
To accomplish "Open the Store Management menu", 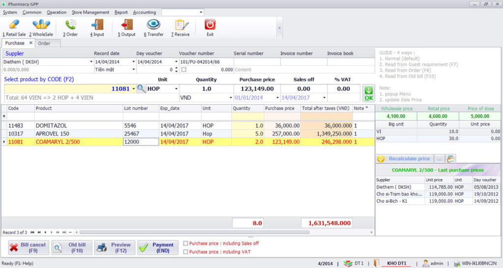I will pyautogui.click(x=90, y=12).
